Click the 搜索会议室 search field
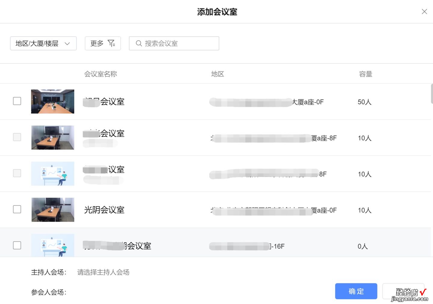433x304 pixels. pos(174,43)
